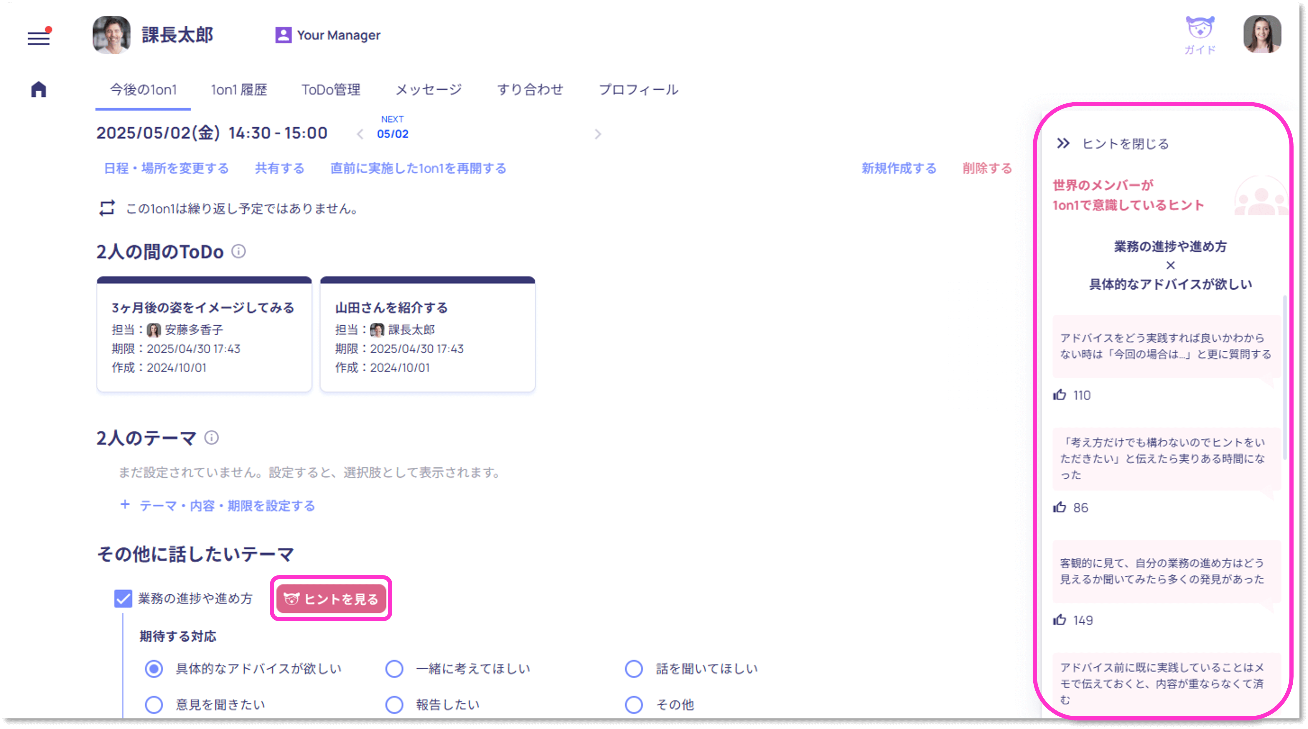Viewport: 1308px width, 729px height.
Task: Click 削除する link
Action: tap(987, 169)
